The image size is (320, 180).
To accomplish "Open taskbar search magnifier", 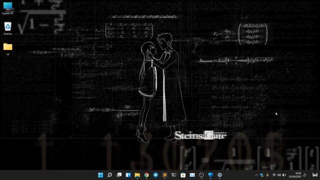I will [x=109, y=175].
